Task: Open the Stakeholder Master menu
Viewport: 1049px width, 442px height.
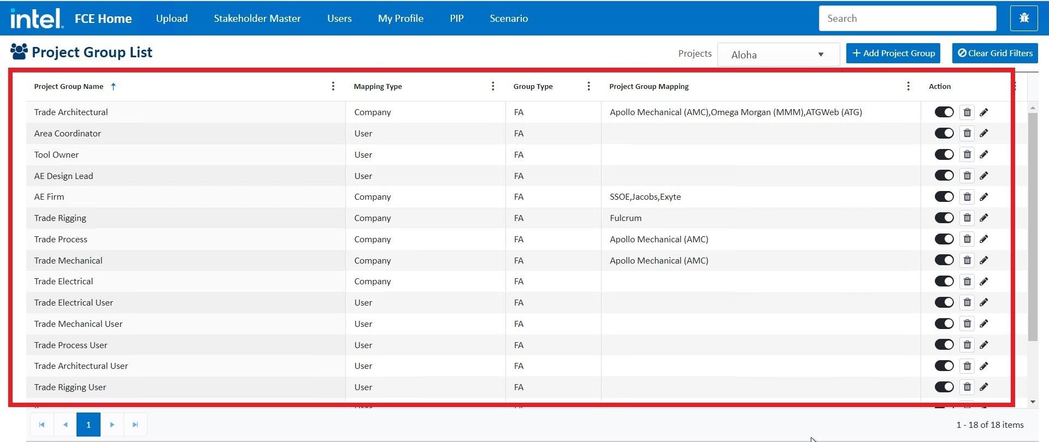Action: pos(257,19)
